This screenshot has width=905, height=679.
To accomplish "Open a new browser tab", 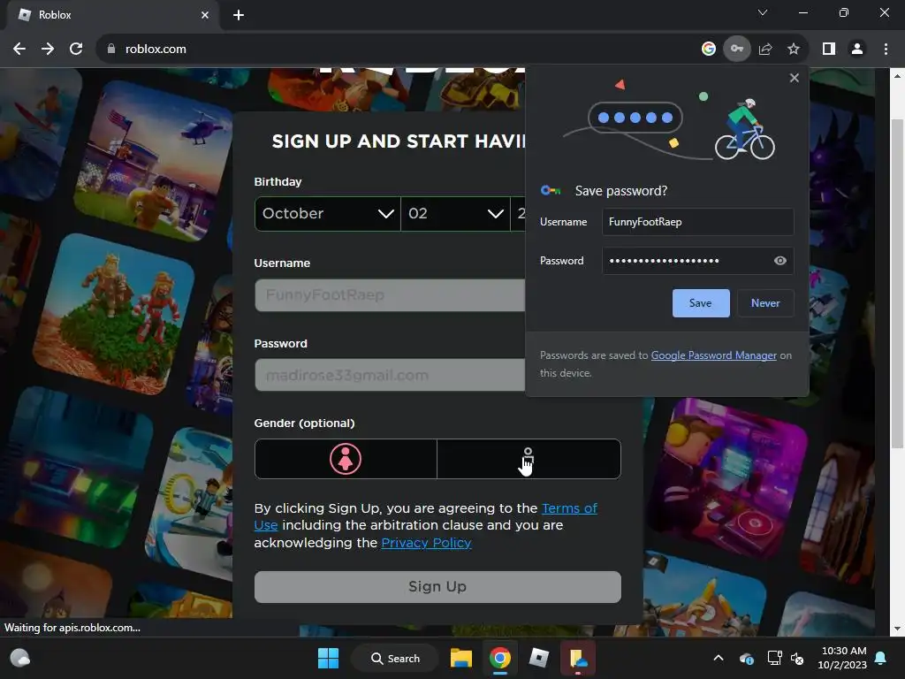I will [x=239, y=15].
